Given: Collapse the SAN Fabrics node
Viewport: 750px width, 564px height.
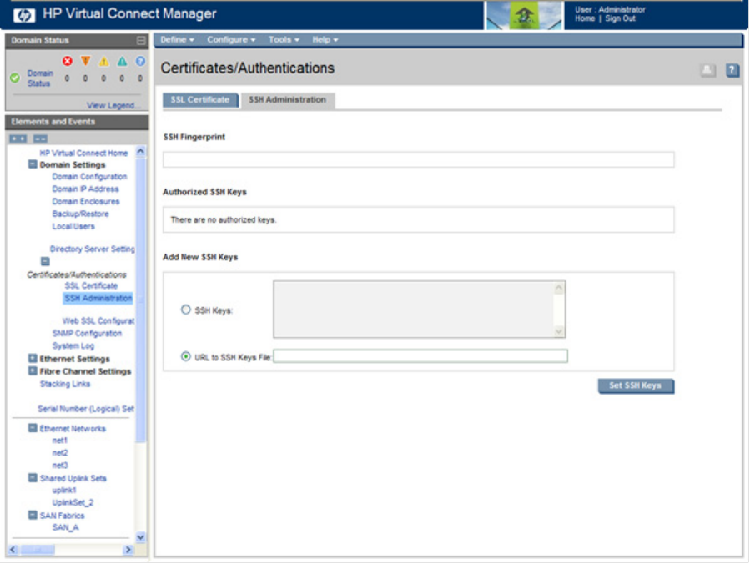Looking at the screenshot, I should [33, 515].
